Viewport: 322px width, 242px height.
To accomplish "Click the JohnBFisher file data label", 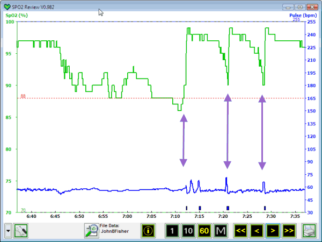I will (x=113, y=233).
